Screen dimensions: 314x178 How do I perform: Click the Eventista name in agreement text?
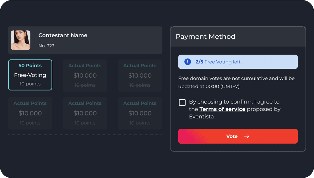pos(201,117)
